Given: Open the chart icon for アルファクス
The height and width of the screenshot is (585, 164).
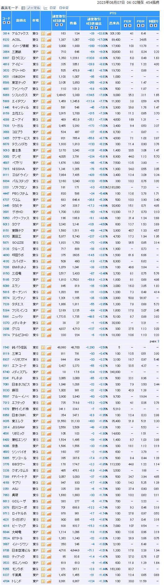Looking at the screenshot, I should (x=49, y=34).
